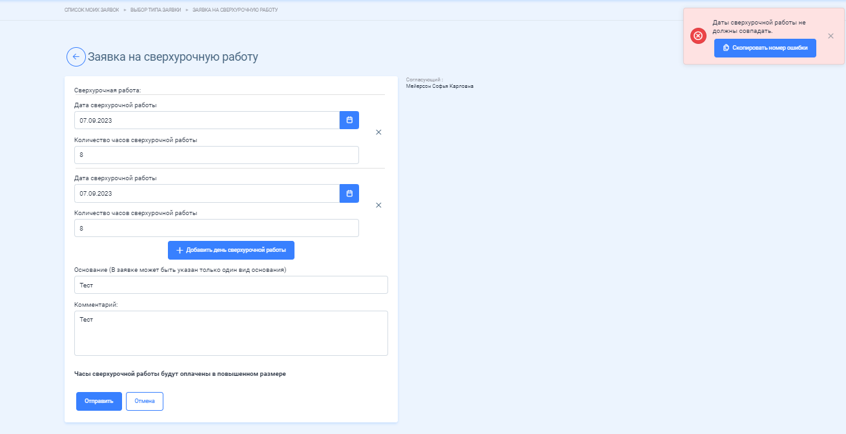Remove the second overtime day entry

click(x=378, y=205)
